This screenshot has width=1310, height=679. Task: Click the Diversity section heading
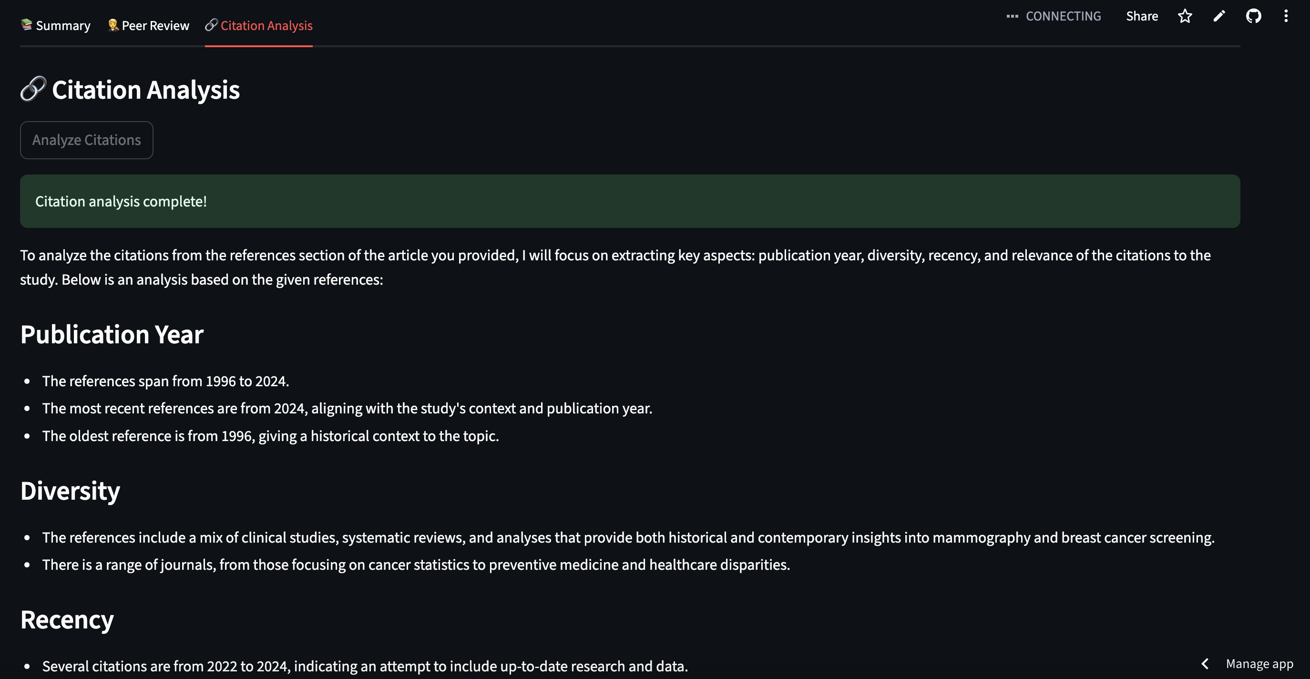click(70, 491)
